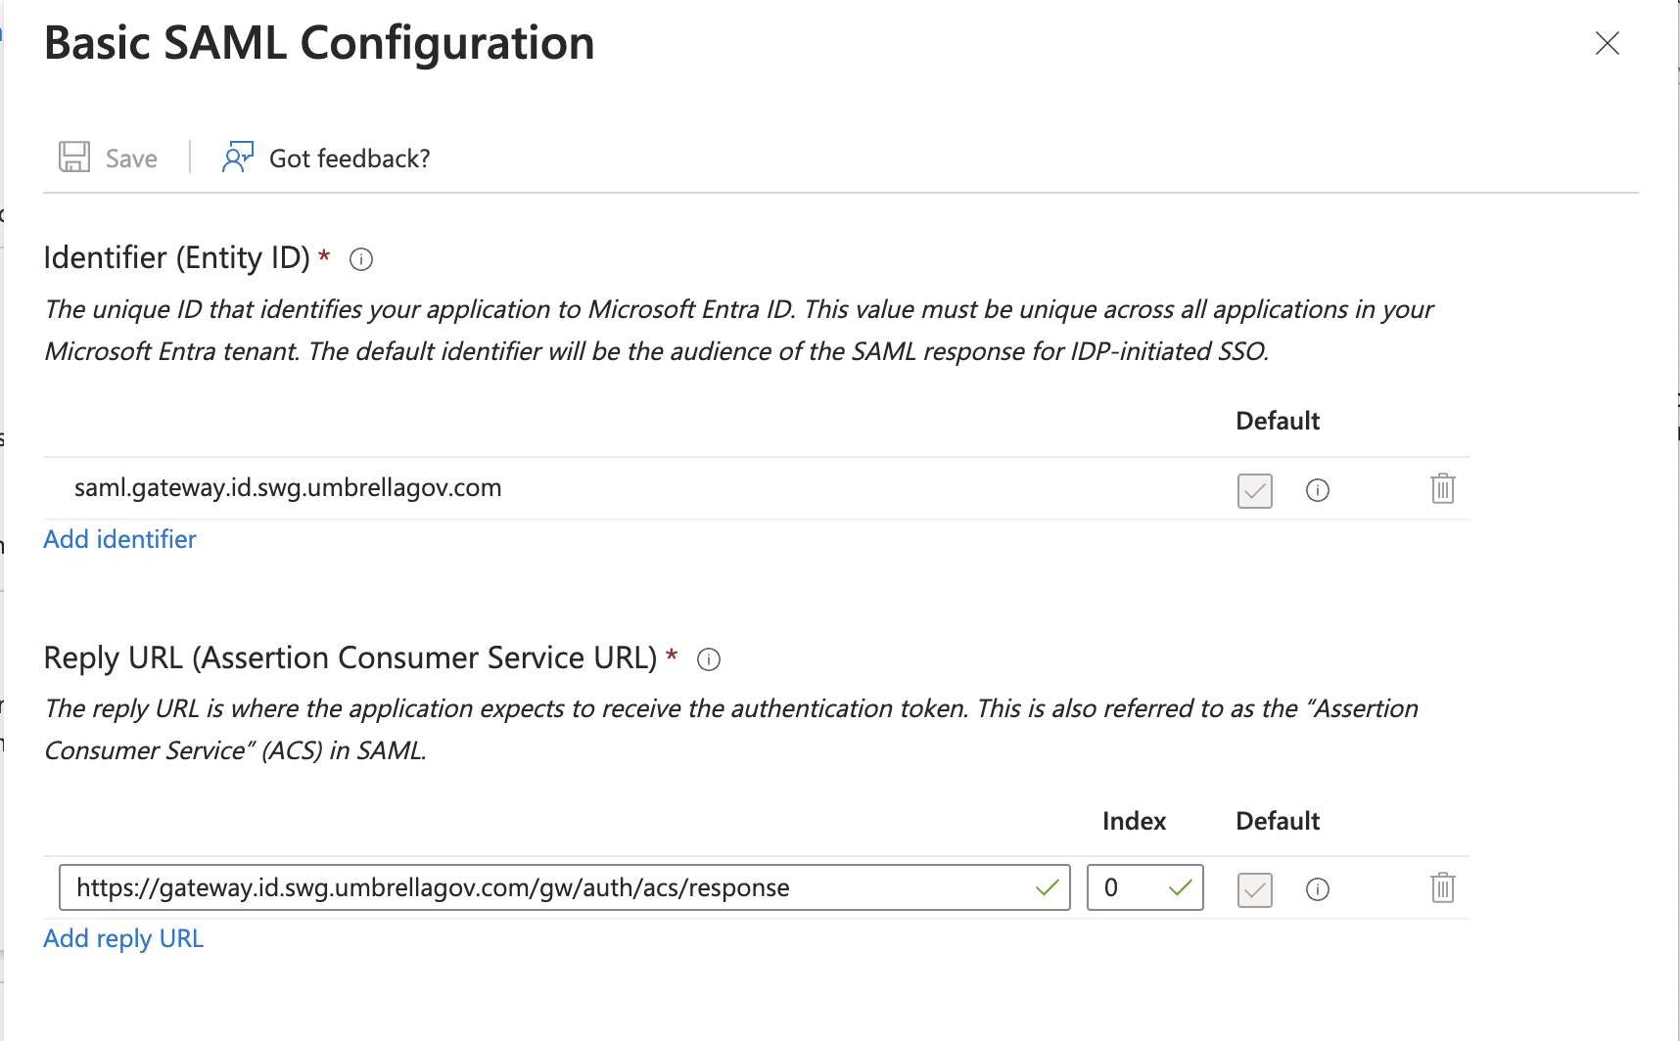Click info icon next to reply URL default checkbox
The width and height of the screenshot is (1680, 1041).
(x=1318, y=889)
